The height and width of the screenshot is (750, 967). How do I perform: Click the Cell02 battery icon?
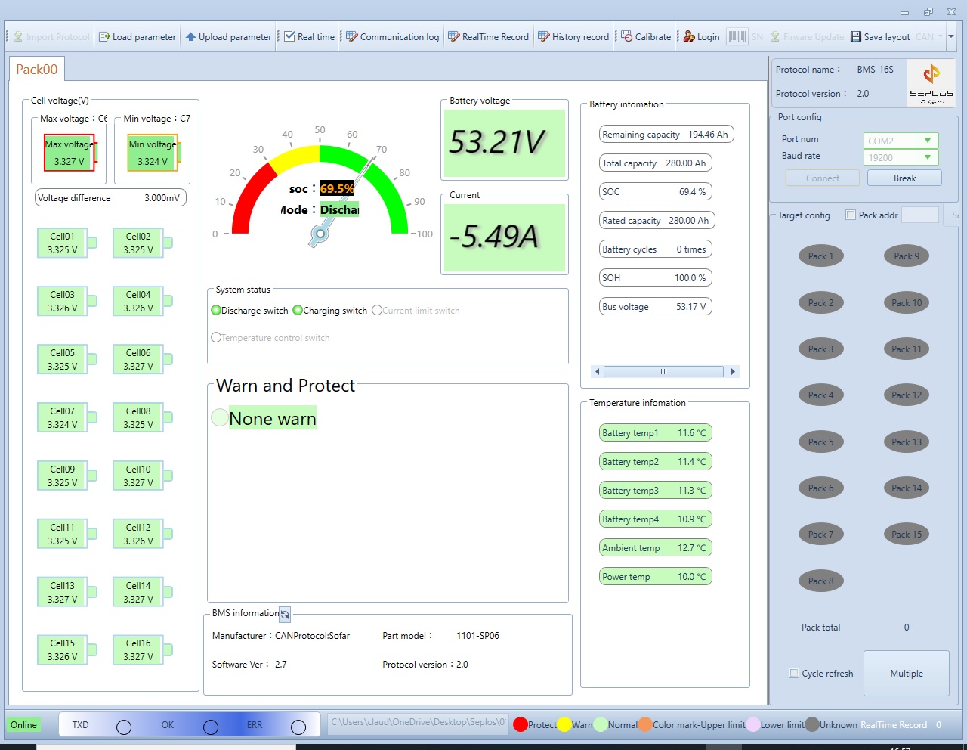(x=143, y=243)
